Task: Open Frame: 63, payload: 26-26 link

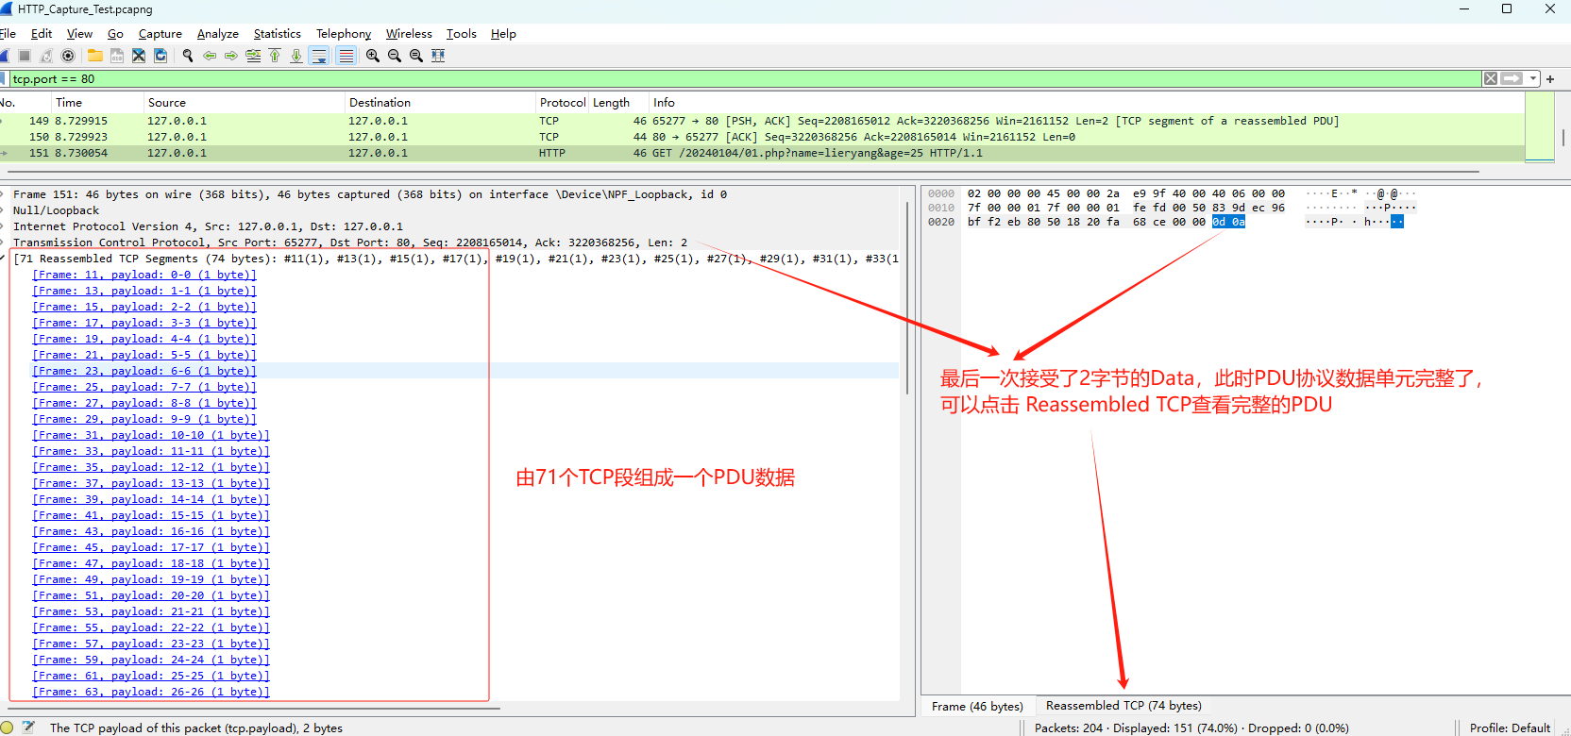Action: [x=151, y=692]
